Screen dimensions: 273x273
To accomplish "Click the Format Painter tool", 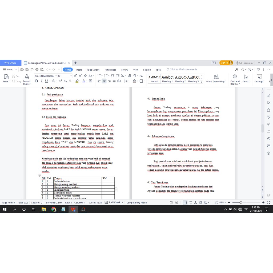I will (x=27, y=79).
